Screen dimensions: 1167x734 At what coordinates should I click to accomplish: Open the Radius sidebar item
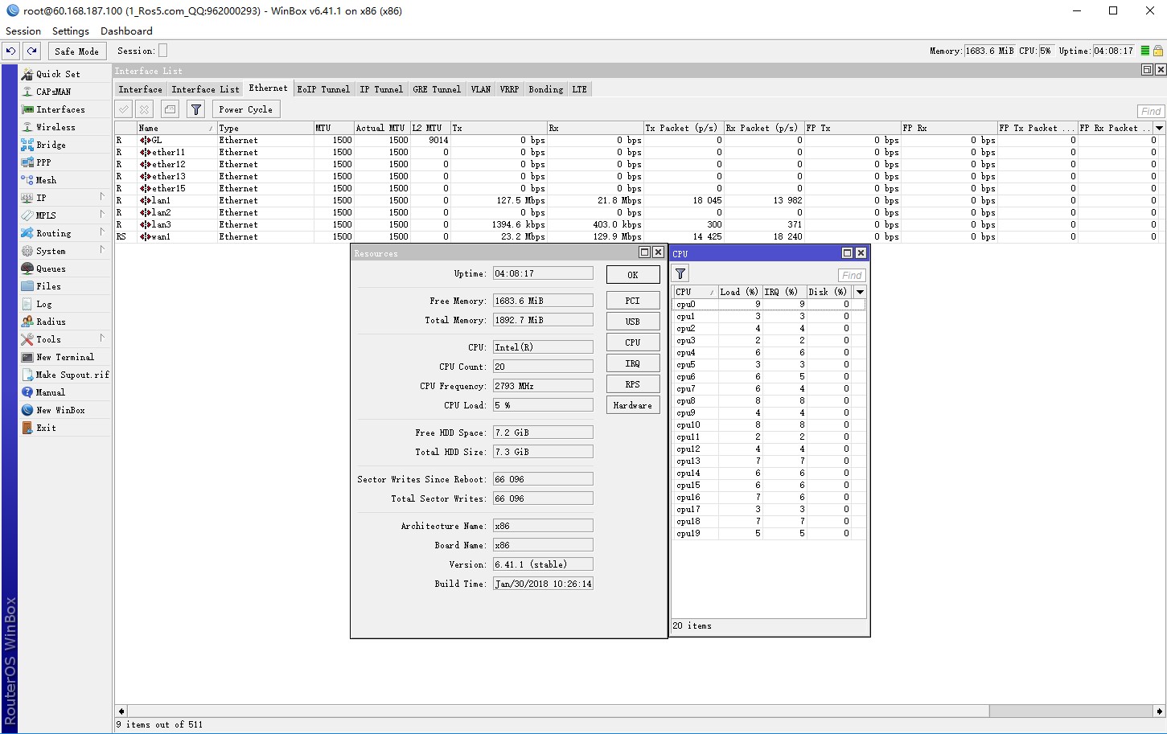[51, 322]
